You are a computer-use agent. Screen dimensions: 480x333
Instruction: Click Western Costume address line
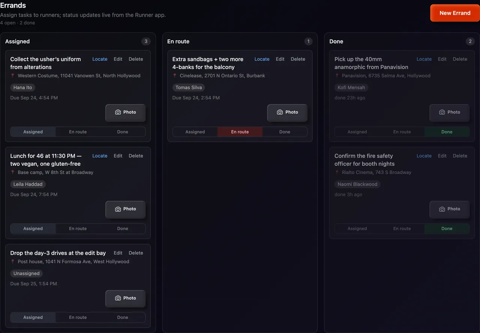click(x=75, y=76)
